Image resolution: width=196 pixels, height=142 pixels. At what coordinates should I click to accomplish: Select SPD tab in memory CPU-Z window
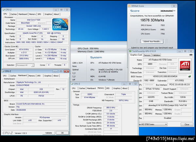(x=108, y=88)
